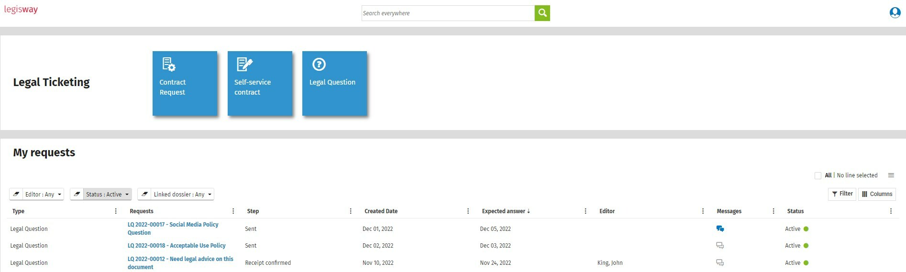Screen dimensions: 906x272
Task: Open the Self-service contract tile
Action: point(260,83)
